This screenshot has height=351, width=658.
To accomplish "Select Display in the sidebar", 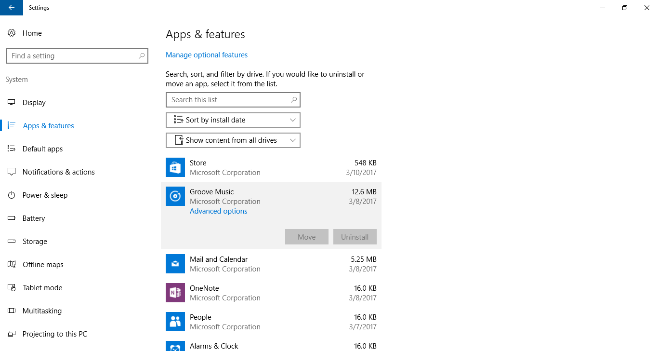I will [34, 102].
